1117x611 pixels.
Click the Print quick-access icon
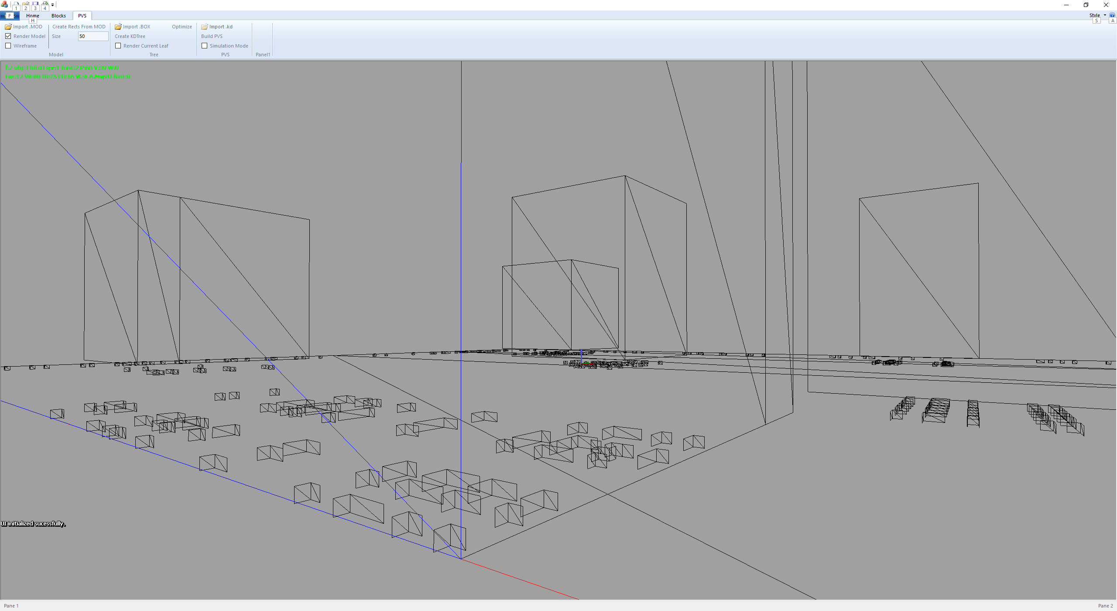click(45, 5)
